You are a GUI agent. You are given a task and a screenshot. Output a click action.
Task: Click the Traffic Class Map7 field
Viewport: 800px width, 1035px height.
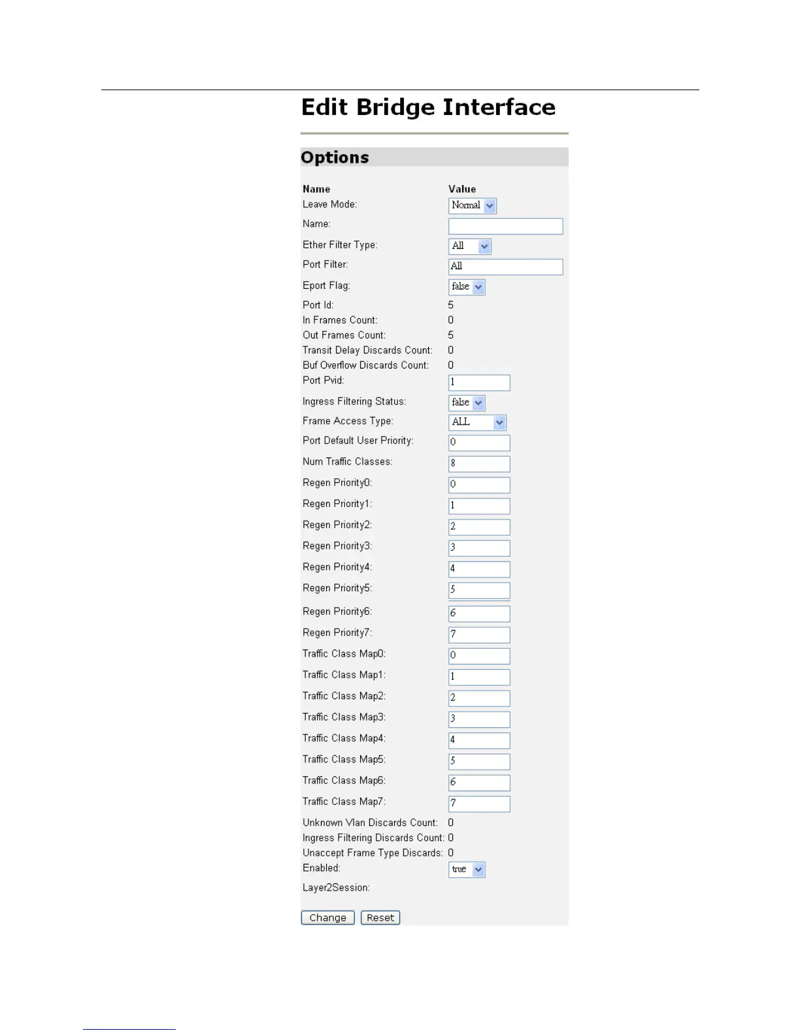(479, 804)
